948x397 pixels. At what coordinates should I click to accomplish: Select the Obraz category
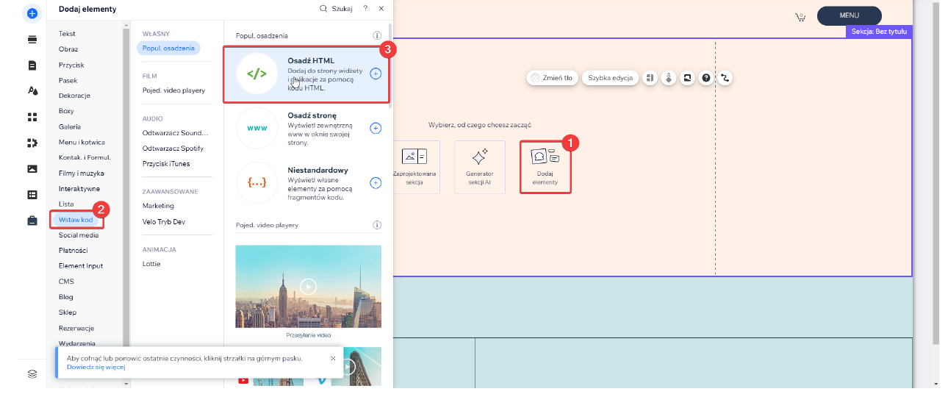(x=68, y=49)
